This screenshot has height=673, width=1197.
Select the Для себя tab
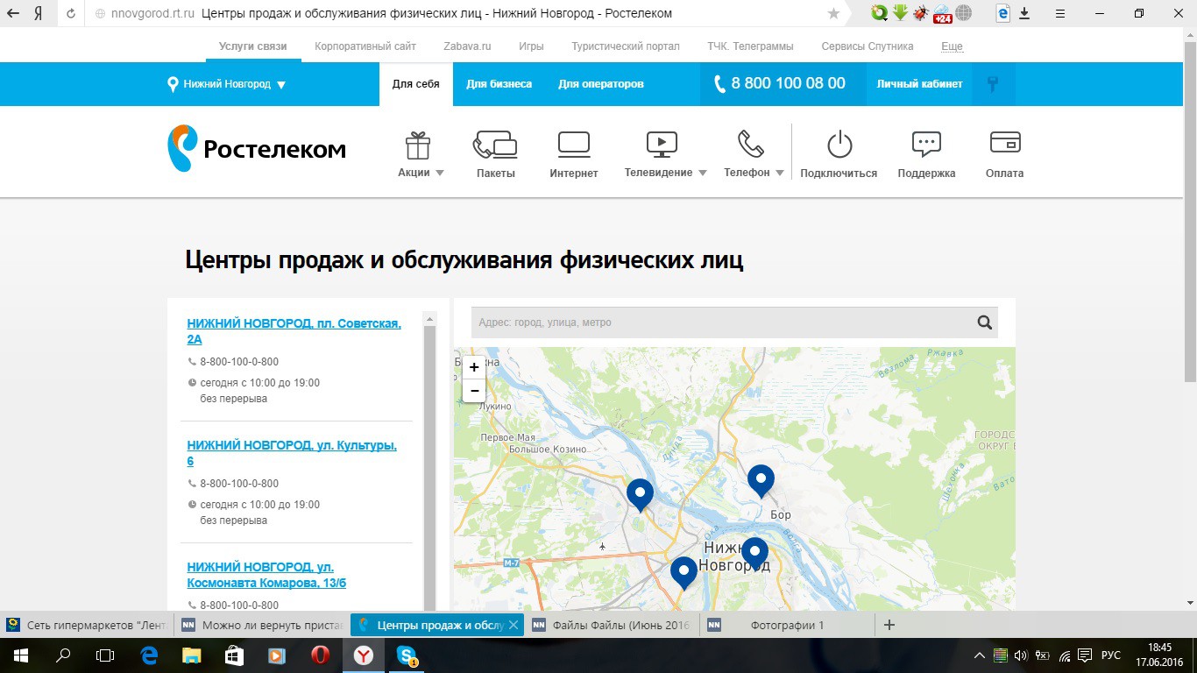(416, 84)
